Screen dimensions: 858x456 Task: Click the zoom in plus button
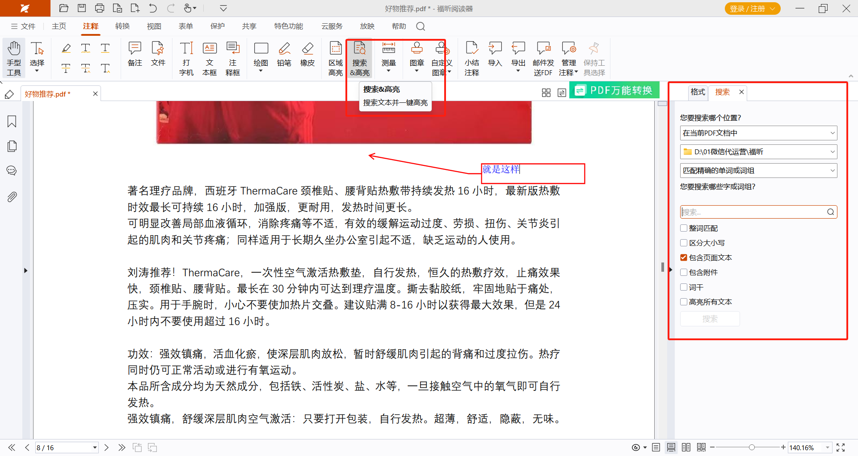pos(783,448)
